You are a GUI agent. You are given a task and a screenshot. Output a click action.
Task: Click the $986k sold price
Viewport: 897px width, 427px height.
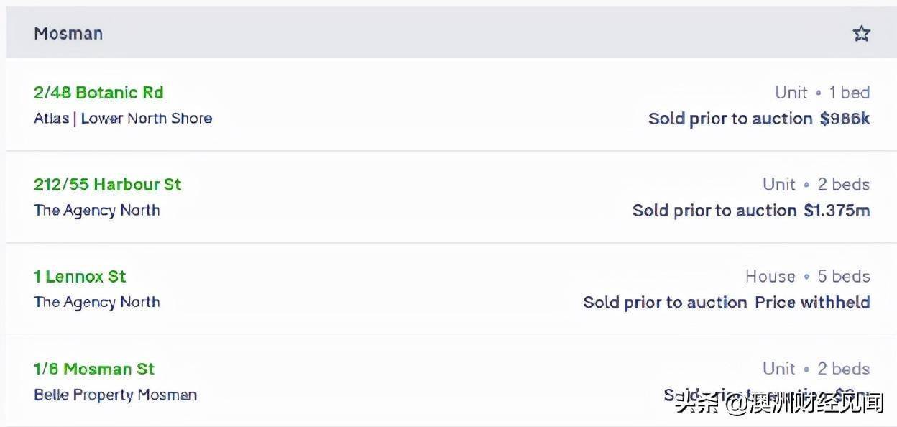[x=845, y=119]
